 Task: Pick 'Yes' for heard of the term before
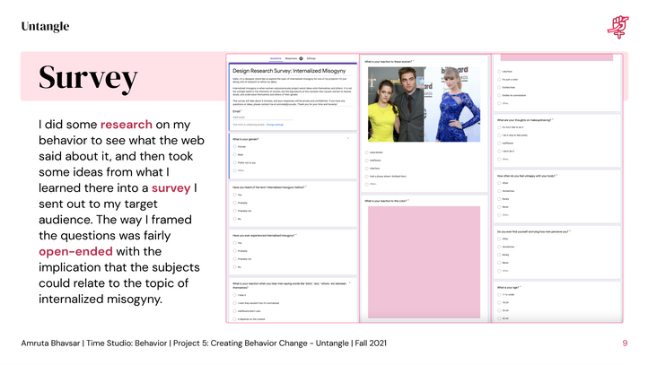237,195
